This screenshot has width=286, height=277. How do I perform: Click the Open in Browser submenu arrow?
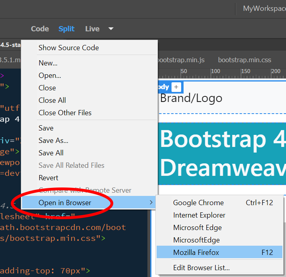coord(151,202)
